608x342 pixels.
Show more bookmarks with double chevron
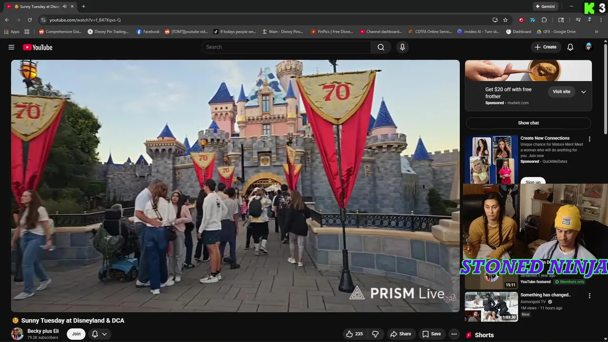[x=597, y=32]
